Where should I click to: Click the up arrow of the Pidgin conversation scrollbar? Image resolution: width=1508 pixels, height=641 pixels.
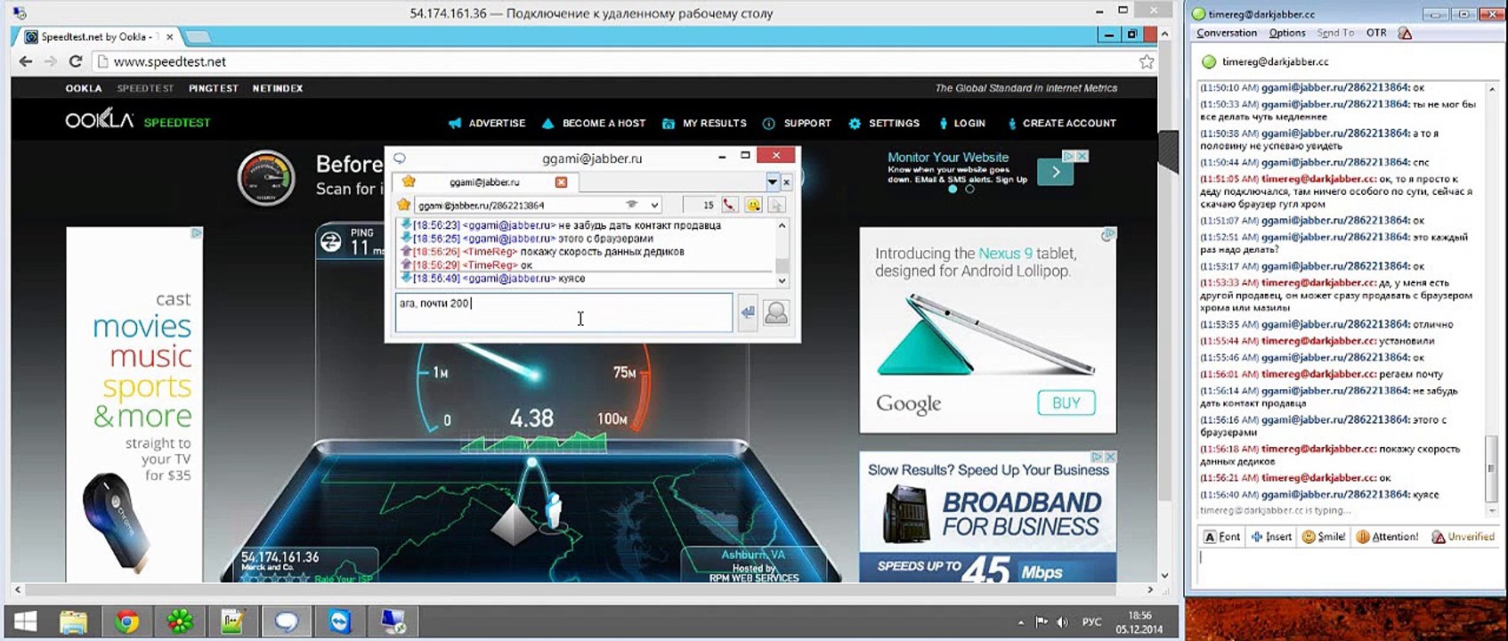1492,88
